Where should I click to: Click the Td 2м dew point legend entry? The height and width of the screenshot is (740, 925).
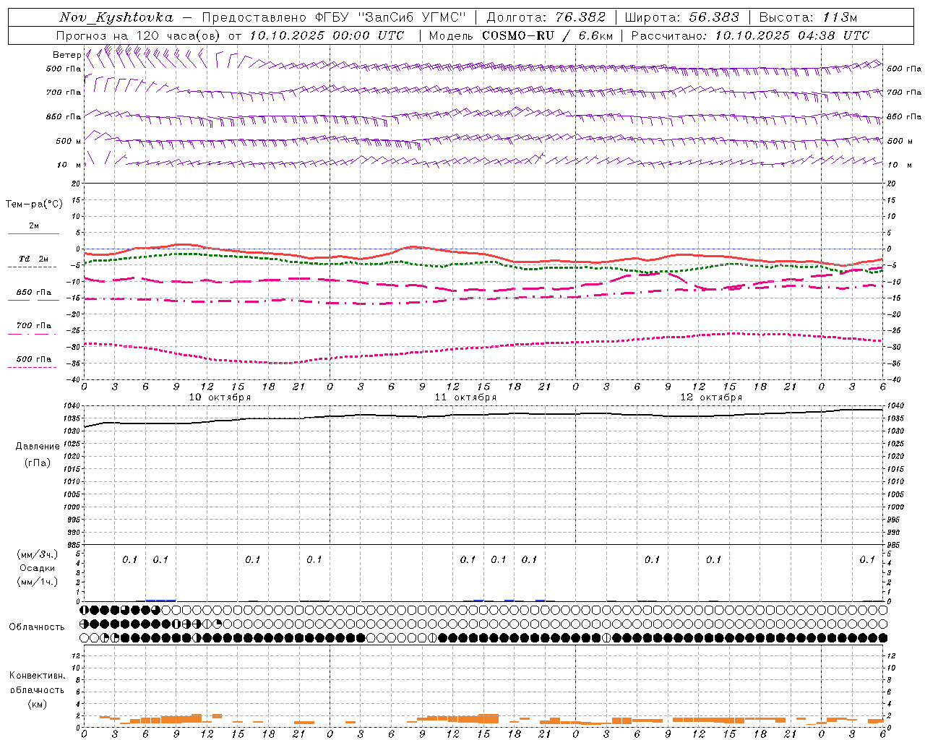coord(34,259)
